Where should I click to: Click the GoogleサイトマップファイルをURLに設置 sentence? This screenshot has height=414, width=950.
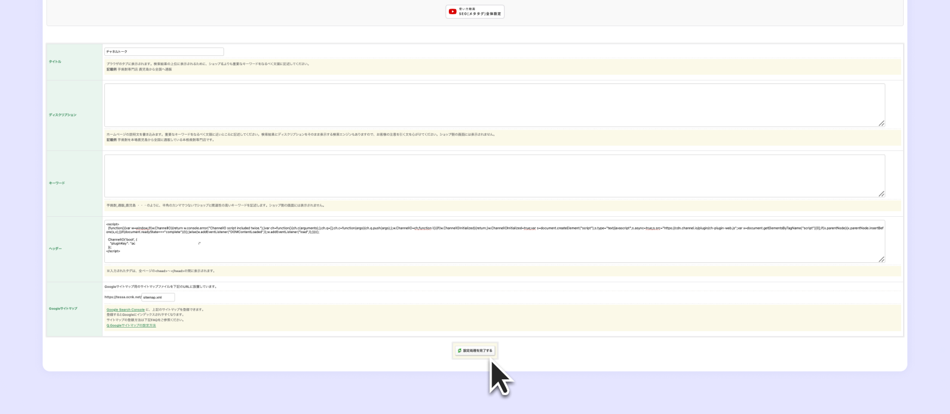pyautogui.click(x=161, y=287)
